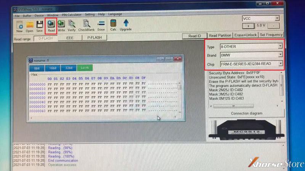Viewport: 305px width, 171px height.
Task: Open the PIN Calculator menu
Action: pyautogui.click(x=72, y=15)
